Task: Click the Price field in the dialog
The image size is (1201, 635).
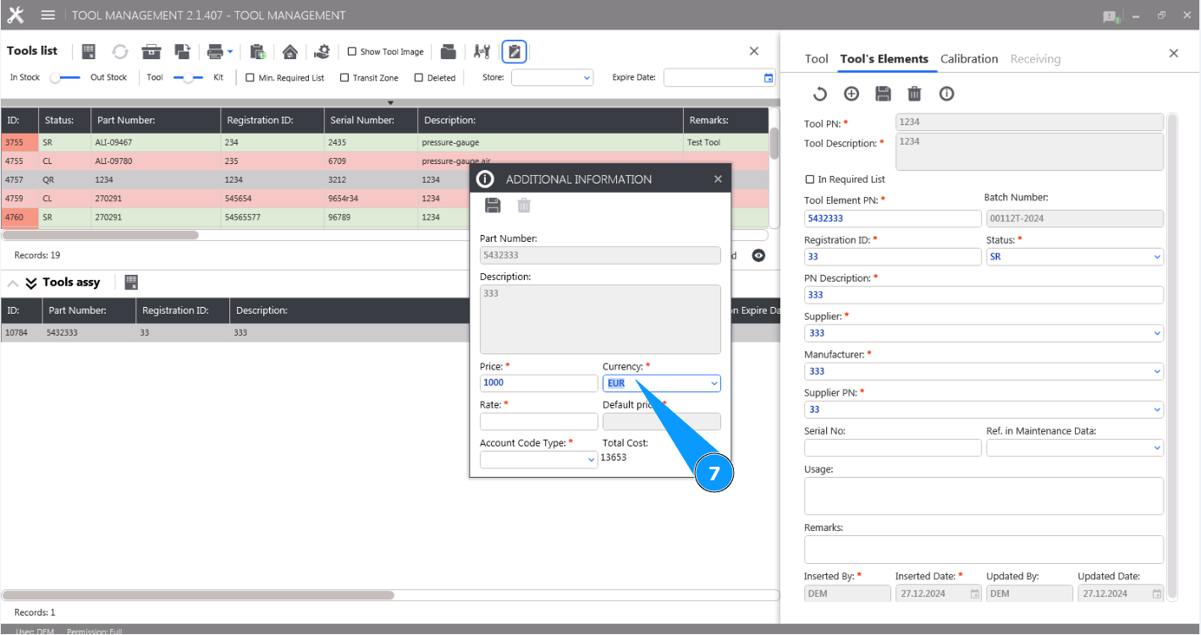Action: (539, 383)
